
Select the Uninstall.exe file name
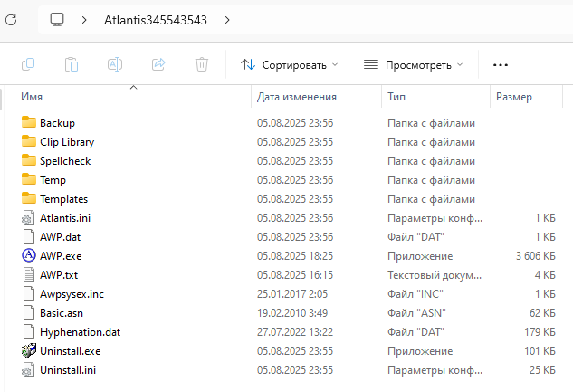pyautogui.click(x=71, y=350)
